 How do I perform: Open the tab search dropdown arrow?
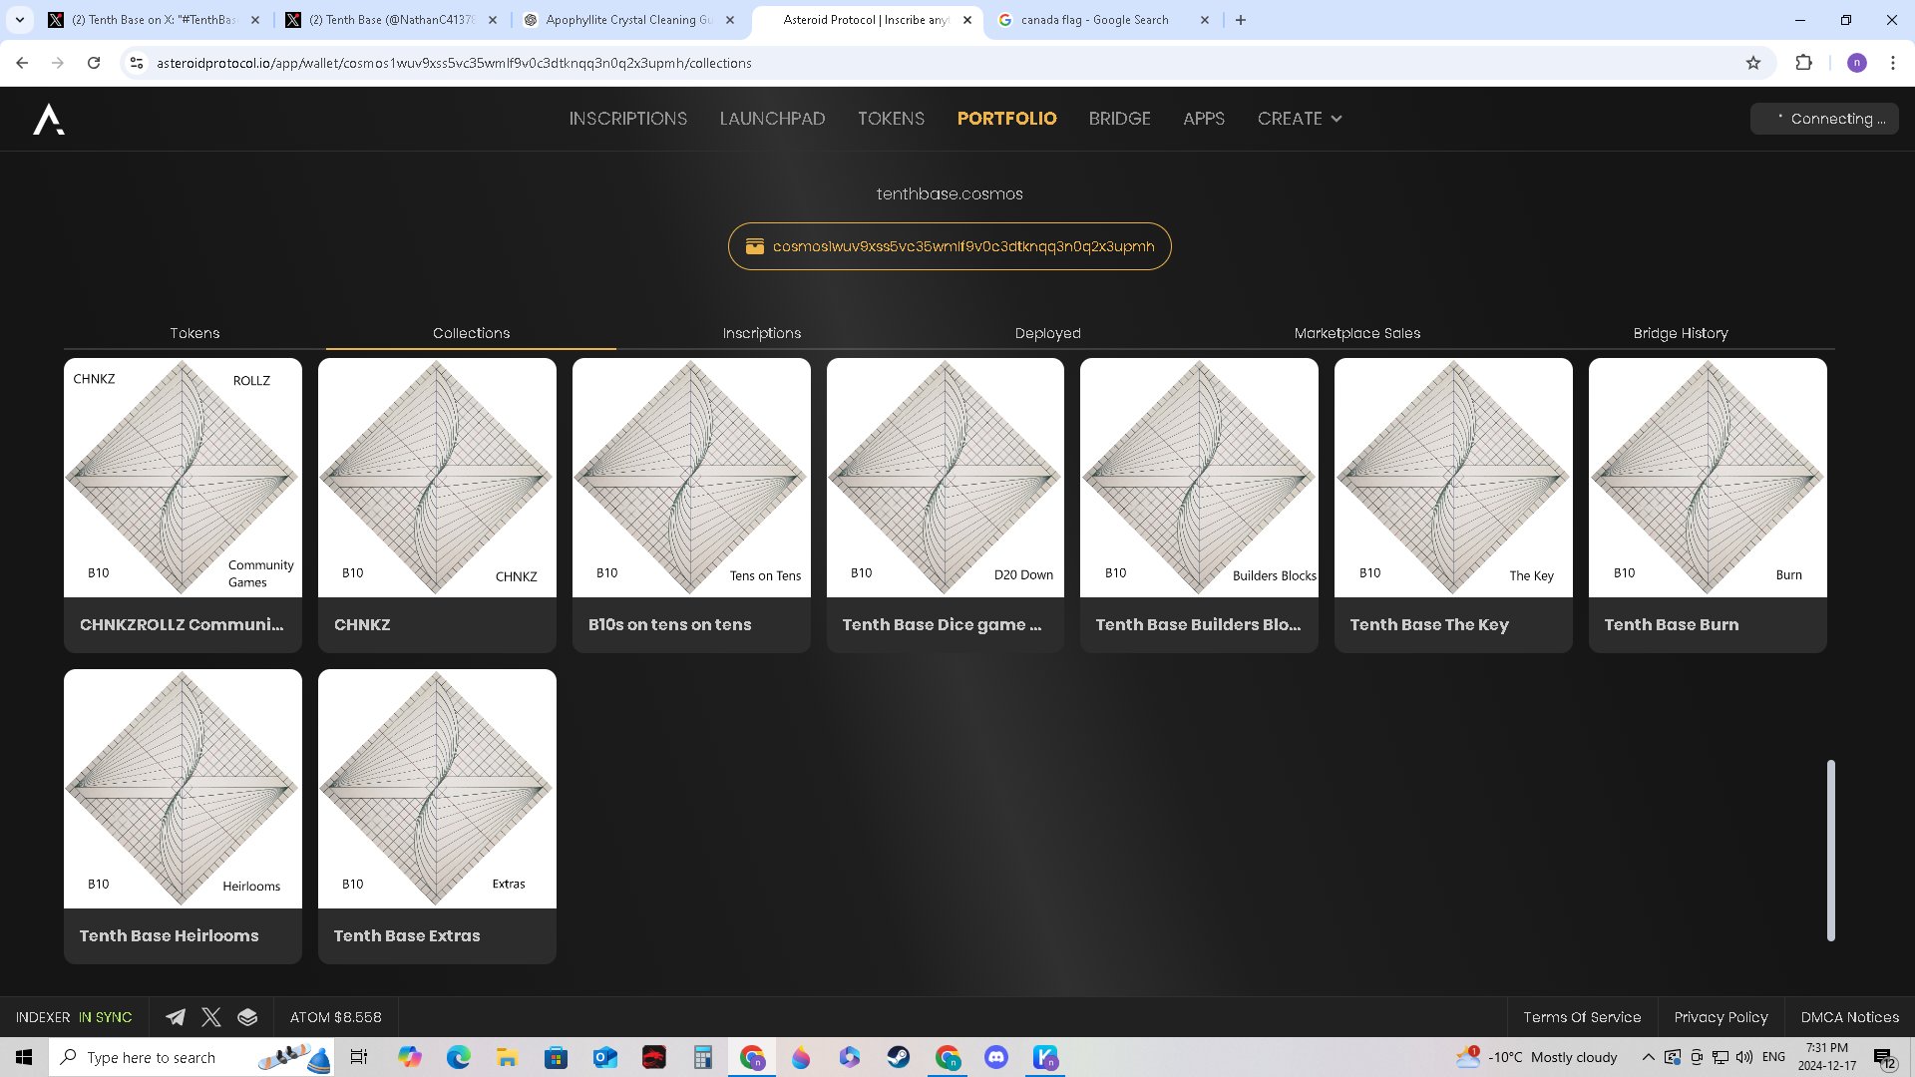pos(19,20)
